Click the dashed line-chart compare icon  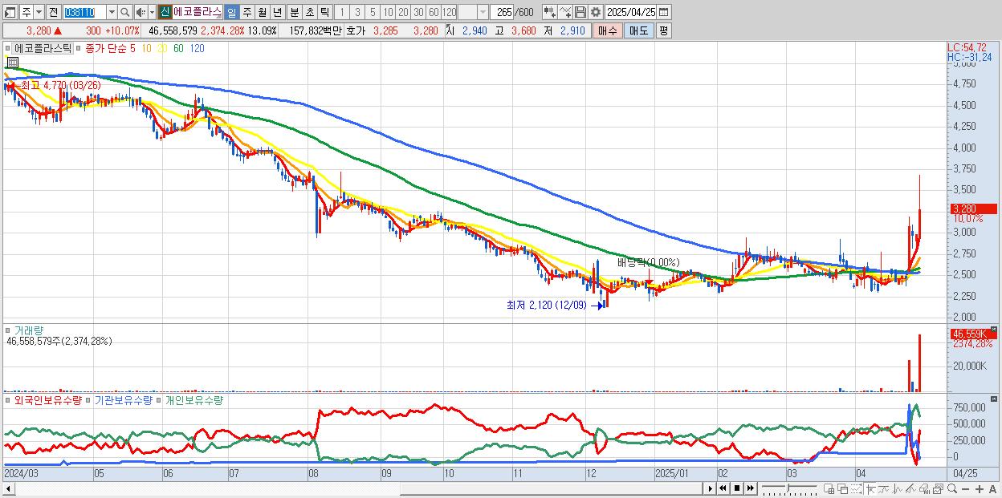856,488
